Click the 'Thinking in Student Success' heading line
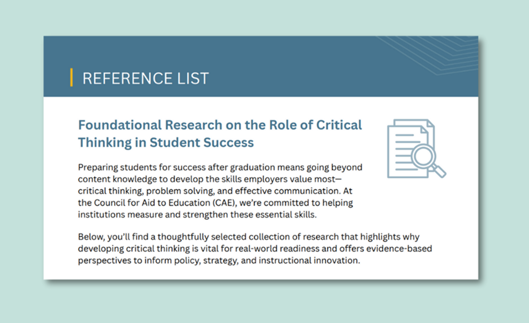 coord(166,142)
